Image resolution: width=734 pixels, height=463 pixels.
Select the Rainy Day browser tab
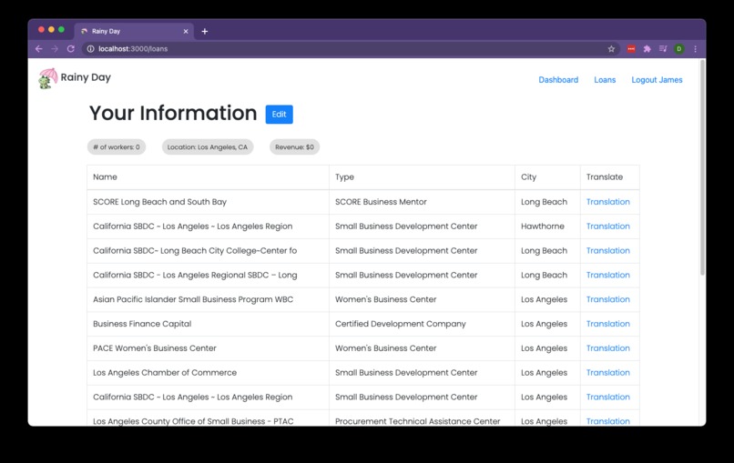pyautogui.click(x=134, y=31)
